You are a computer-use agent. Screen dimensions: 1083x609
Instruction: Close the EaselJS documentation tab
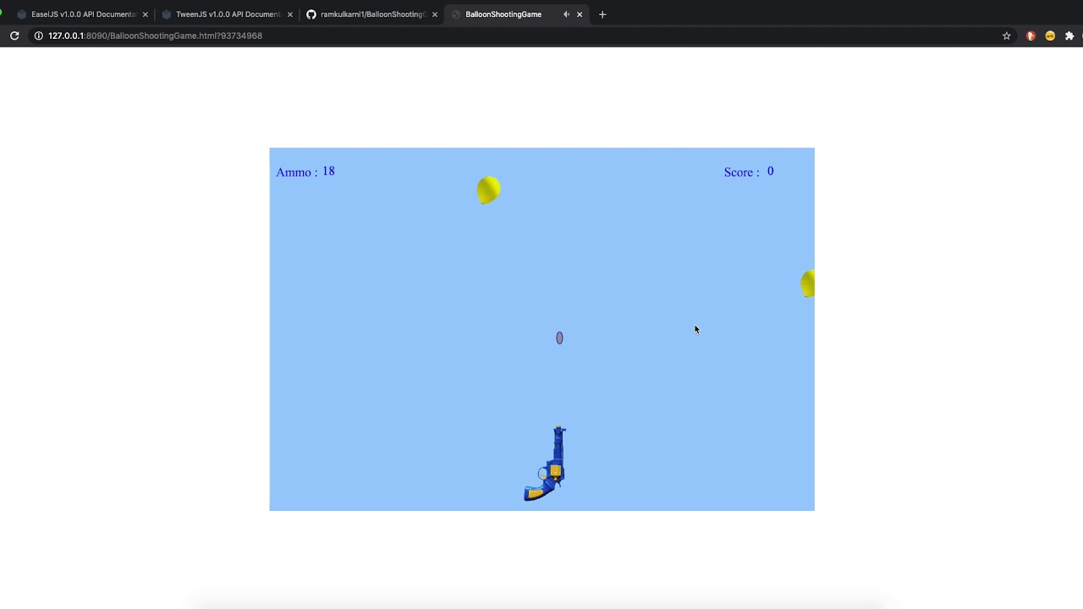click(x=146, y=14)
